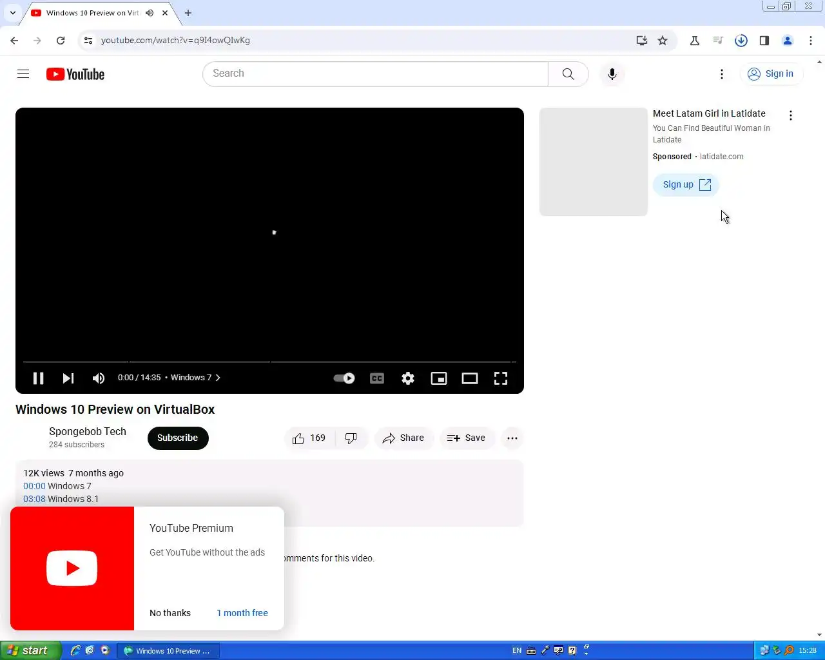Image resolution: width=825 pixels, height=660 pixels.
Task: Open the sponsored ad options menu
Action: click(x=791, y=115)
